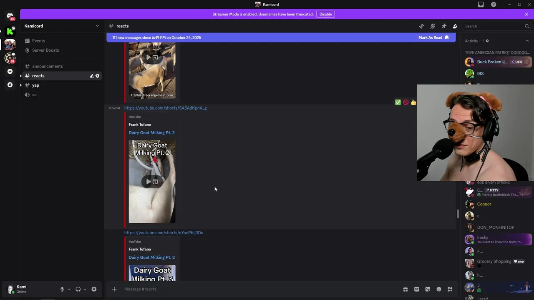Click the plus attachment button
Screen dimensions: 534x300
(x=114, y=289)
